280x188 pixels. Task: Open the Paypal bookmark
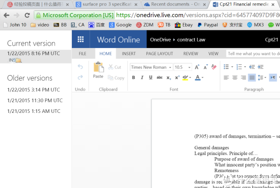pyautogui.click(x=208, y=25)
